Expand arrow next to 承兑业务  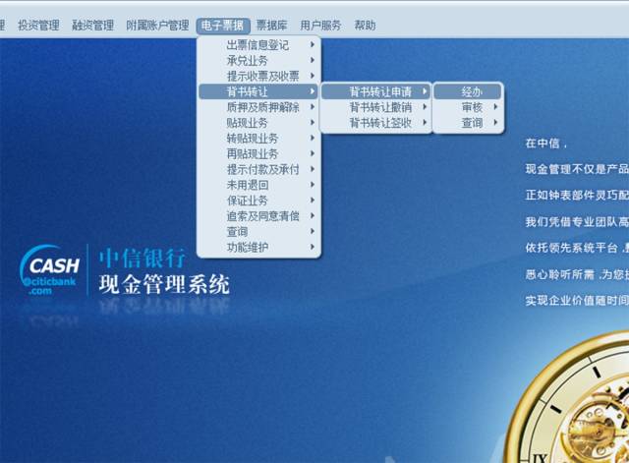(x=313, y=60)
